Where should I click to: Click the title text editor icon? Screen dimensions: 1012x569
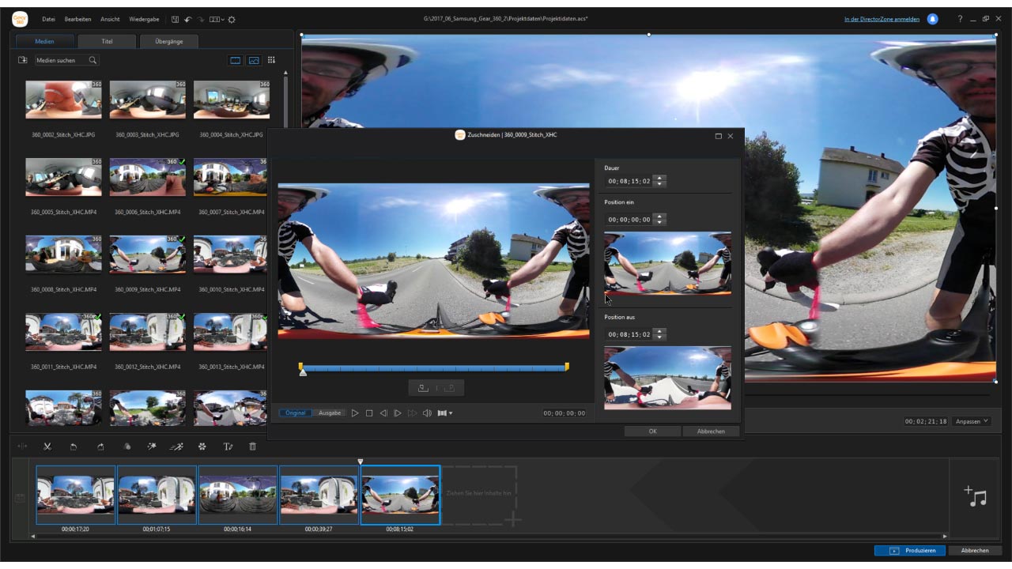[228, 447]
